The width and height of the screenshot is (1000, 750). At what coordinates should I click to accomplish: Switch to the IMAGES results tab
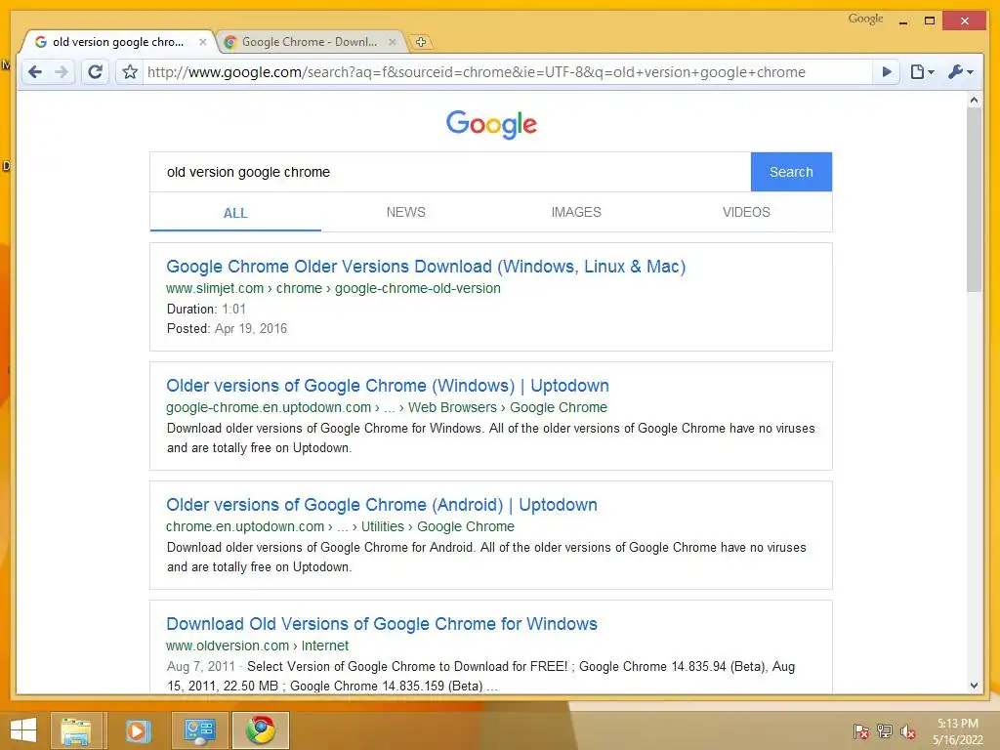[576, 212]
